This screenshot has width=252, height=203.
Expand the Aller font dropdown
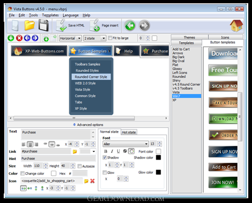125,144
